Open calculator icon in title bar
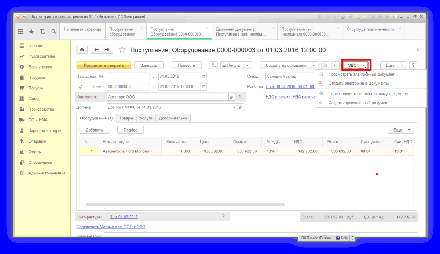Screen dimensions: 440x254 [357, 17]
